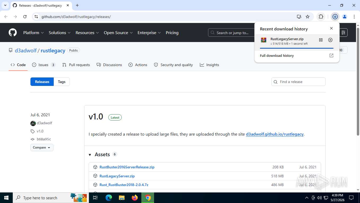Open File Explorer from taskbar
The height and width of the screenshot is (203, 360).
click(x=121, y=198)
